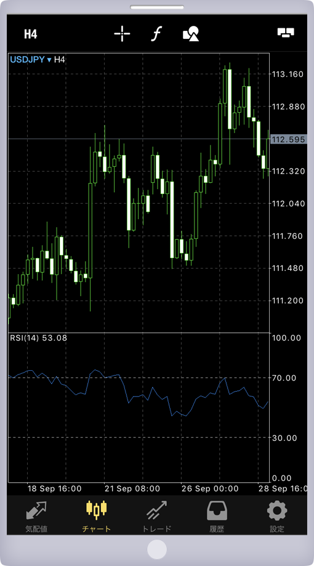This screenshot has width=314, height=566.
Task: Open the H4 timeframe selector
Action: 31,34
